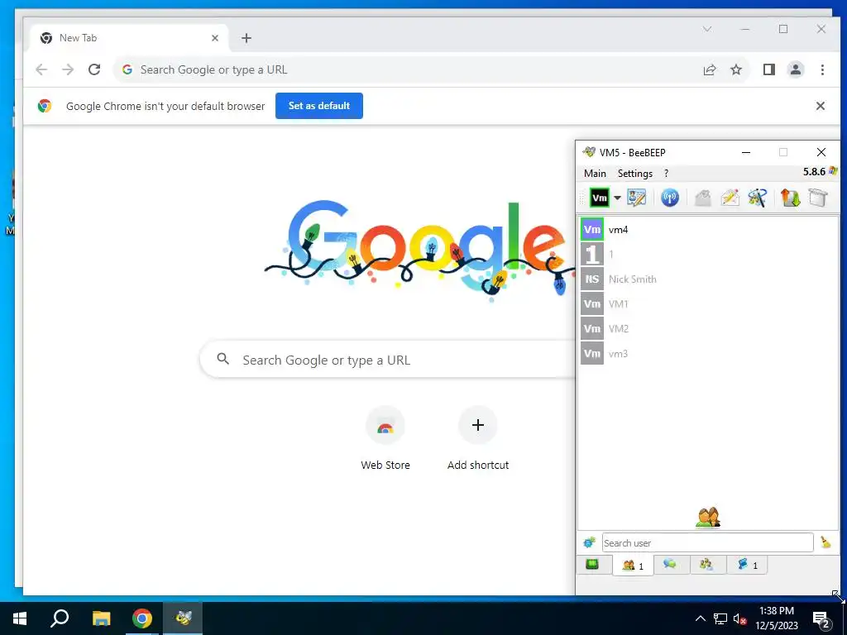Select offline user VM1
The image size is (847, 635).
coord(708,304)
